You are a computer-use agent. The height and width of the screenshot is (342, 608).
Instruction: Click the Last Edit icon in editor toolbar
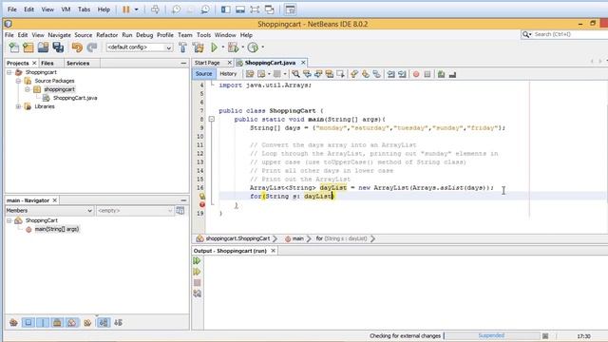click(x=250, y=74)
